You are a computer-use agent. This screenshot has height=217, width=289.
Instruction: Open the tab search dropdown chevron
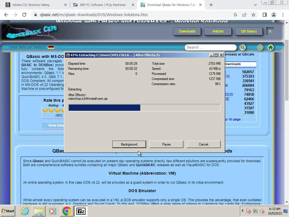[x=255, y=5]
